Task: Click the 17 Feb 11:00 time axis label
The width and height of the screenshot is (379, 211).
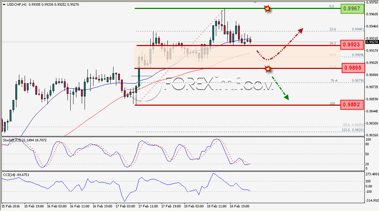Action: pyautogui.click(x=148, y=206)
